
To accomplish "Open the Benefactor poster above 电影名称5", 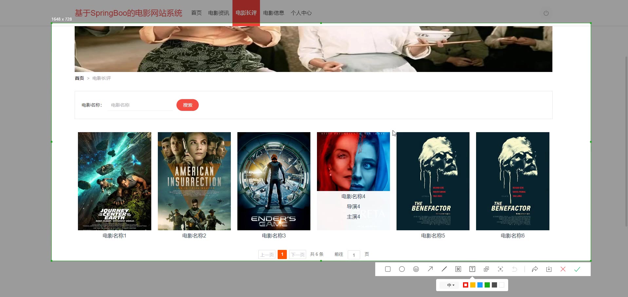I will 433,181.
